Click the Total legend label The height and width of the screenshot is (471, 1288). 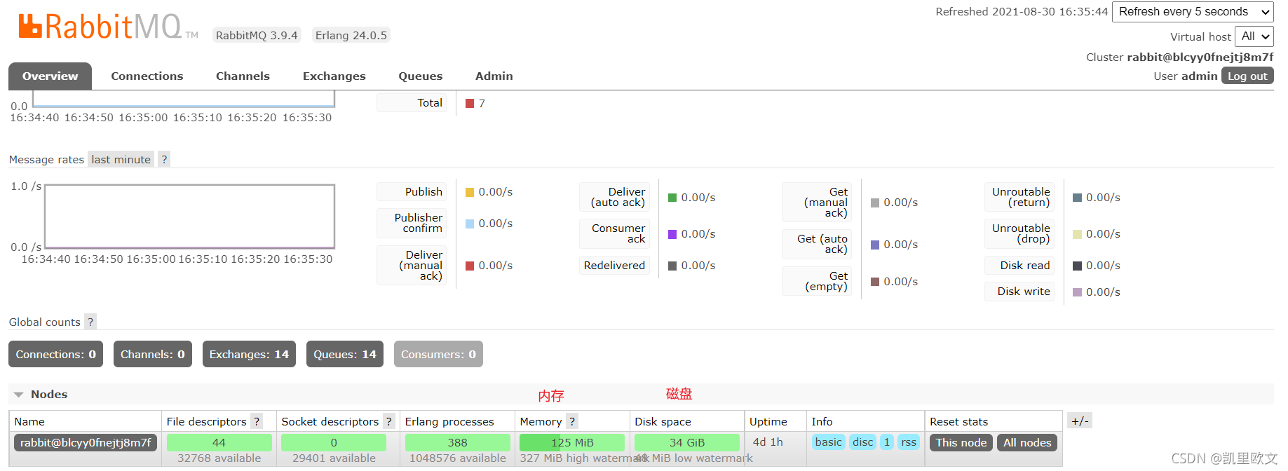point(412,102)
